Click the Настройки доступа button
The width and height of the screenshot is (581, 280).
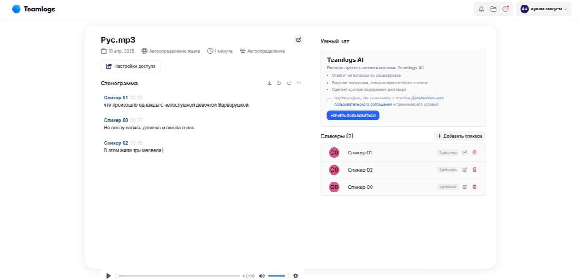click(x=130, y=66)
